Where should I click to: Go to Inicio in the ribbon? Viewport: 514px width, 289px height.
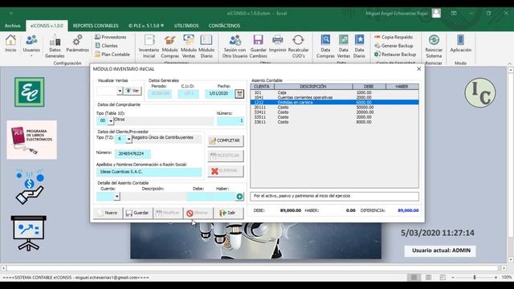10,43
